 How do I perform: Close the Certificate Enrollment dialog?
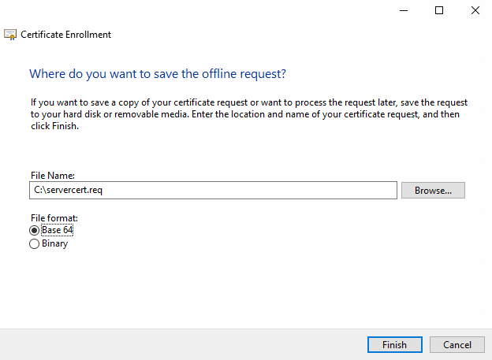(x=475, y=10)
